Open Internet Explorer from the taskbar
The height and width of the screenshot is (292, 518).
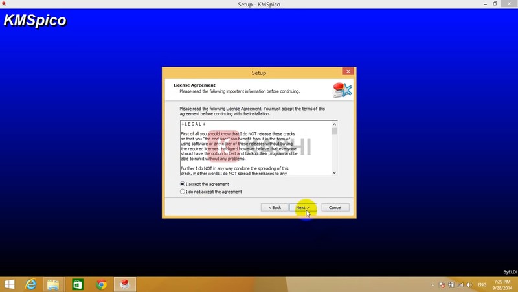(30, 284)
